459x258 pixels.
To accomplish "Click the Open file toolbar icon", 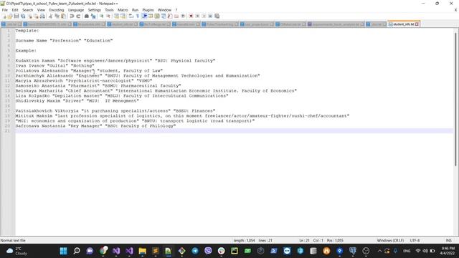I will point(10,16).
